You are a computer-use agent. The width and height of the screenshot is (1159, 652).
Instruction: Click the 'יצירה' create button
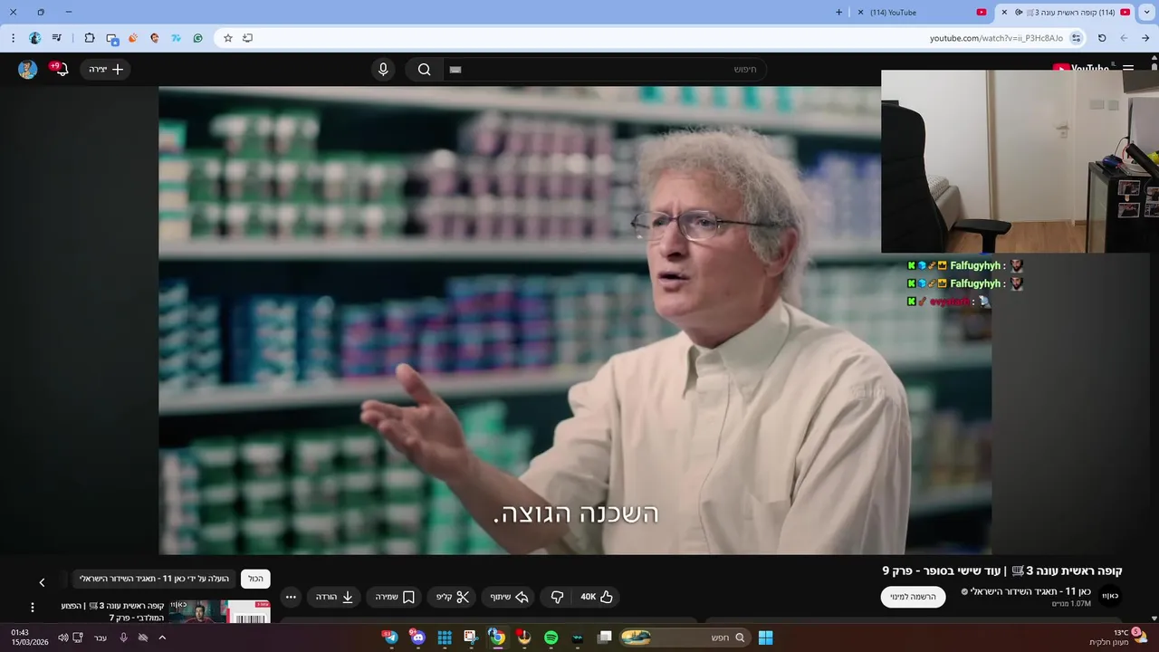(106, 70)
